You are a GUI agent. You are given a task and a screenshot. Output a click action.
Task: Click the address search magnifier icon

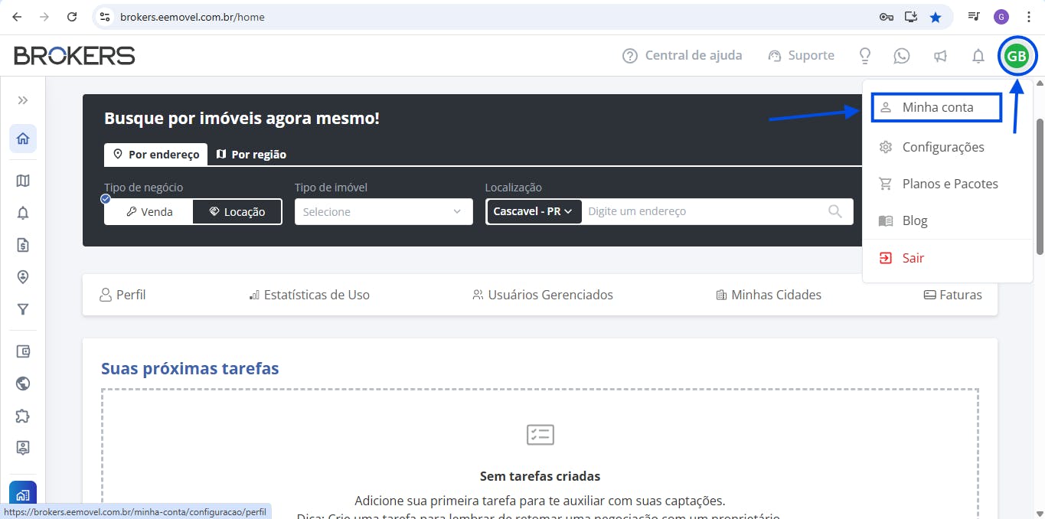point(835,211)
